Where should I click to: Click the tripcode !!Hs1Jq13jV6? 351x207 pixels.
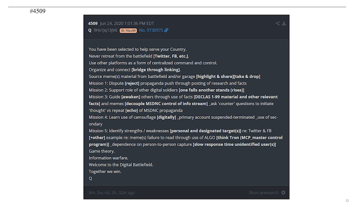point(105,30)
